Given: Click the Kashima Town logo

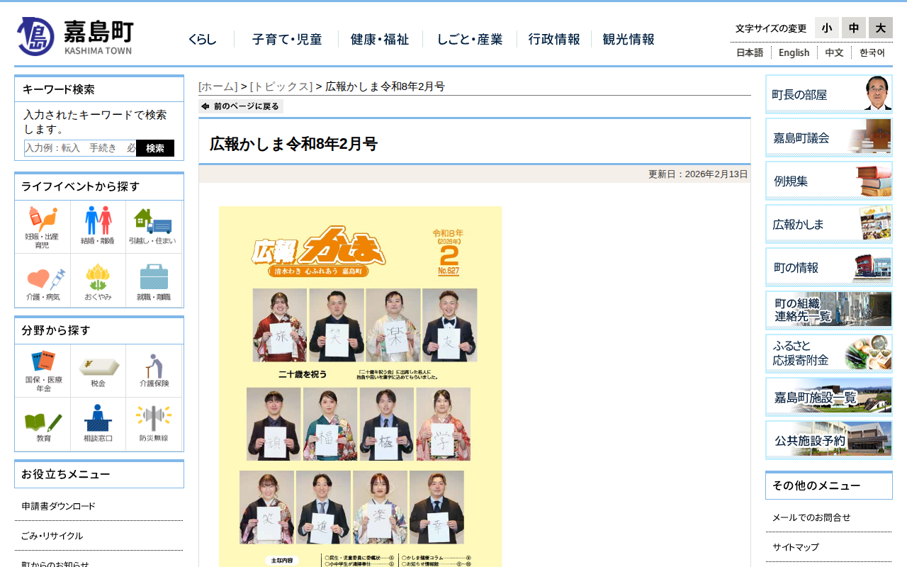Looking at the screenshot, I should coord(75,36).
